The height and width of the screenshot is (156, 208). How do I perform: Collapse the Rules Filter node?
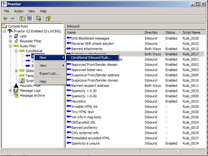tap(10, 46)
